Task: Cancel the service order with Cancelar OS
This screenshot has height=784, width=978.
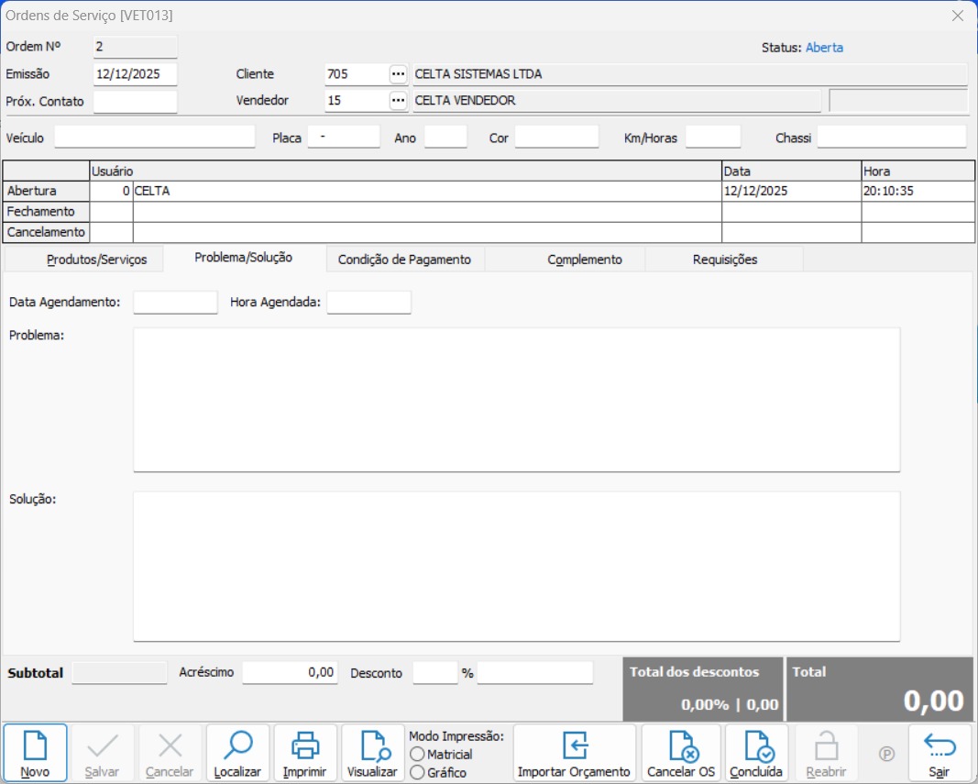Action: tap(681, 753)
